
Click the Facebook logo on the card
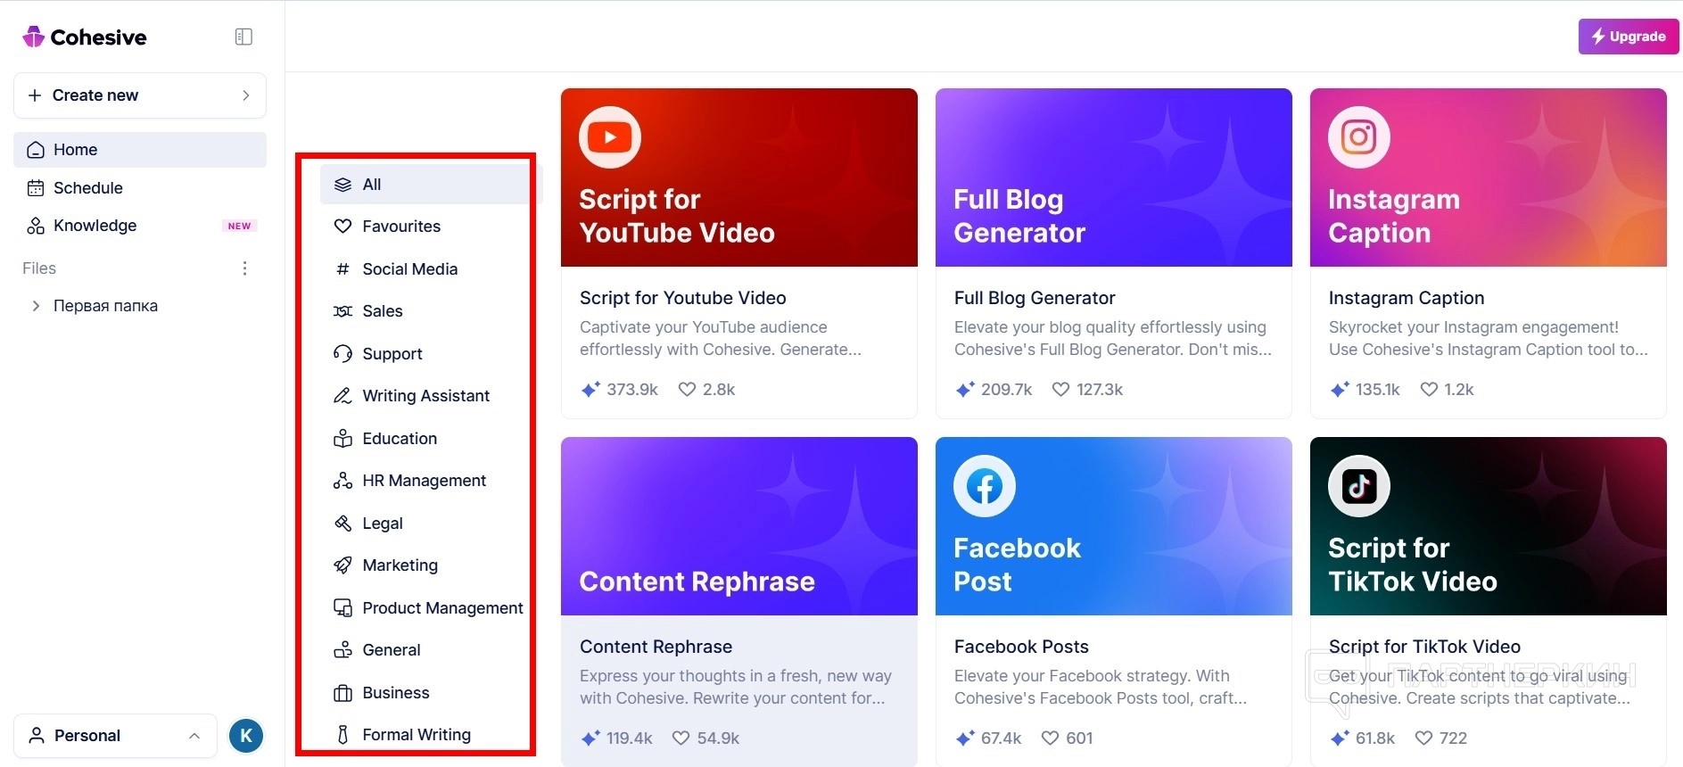(985, 486)
